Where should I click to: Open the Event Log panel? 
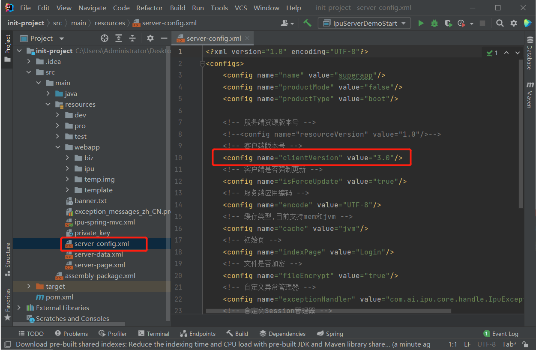click(501, 333)
